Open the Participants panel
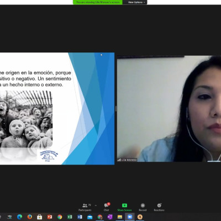221x221 pixels. [x=85, y=207]
